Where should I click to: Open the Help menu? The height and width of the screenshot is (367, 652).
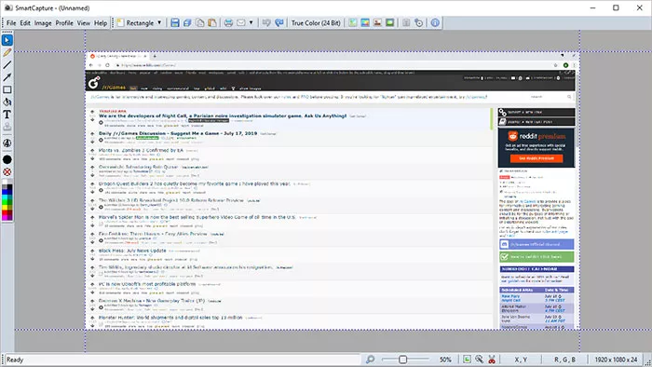pyautogui.click(x=101, y=23)
